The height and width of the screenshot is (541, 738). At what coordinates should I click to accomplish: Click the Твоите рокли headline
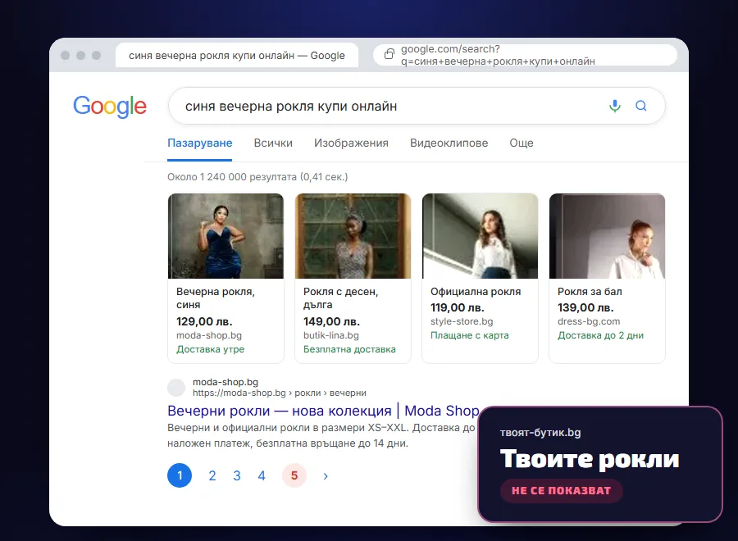click(590, 459)
